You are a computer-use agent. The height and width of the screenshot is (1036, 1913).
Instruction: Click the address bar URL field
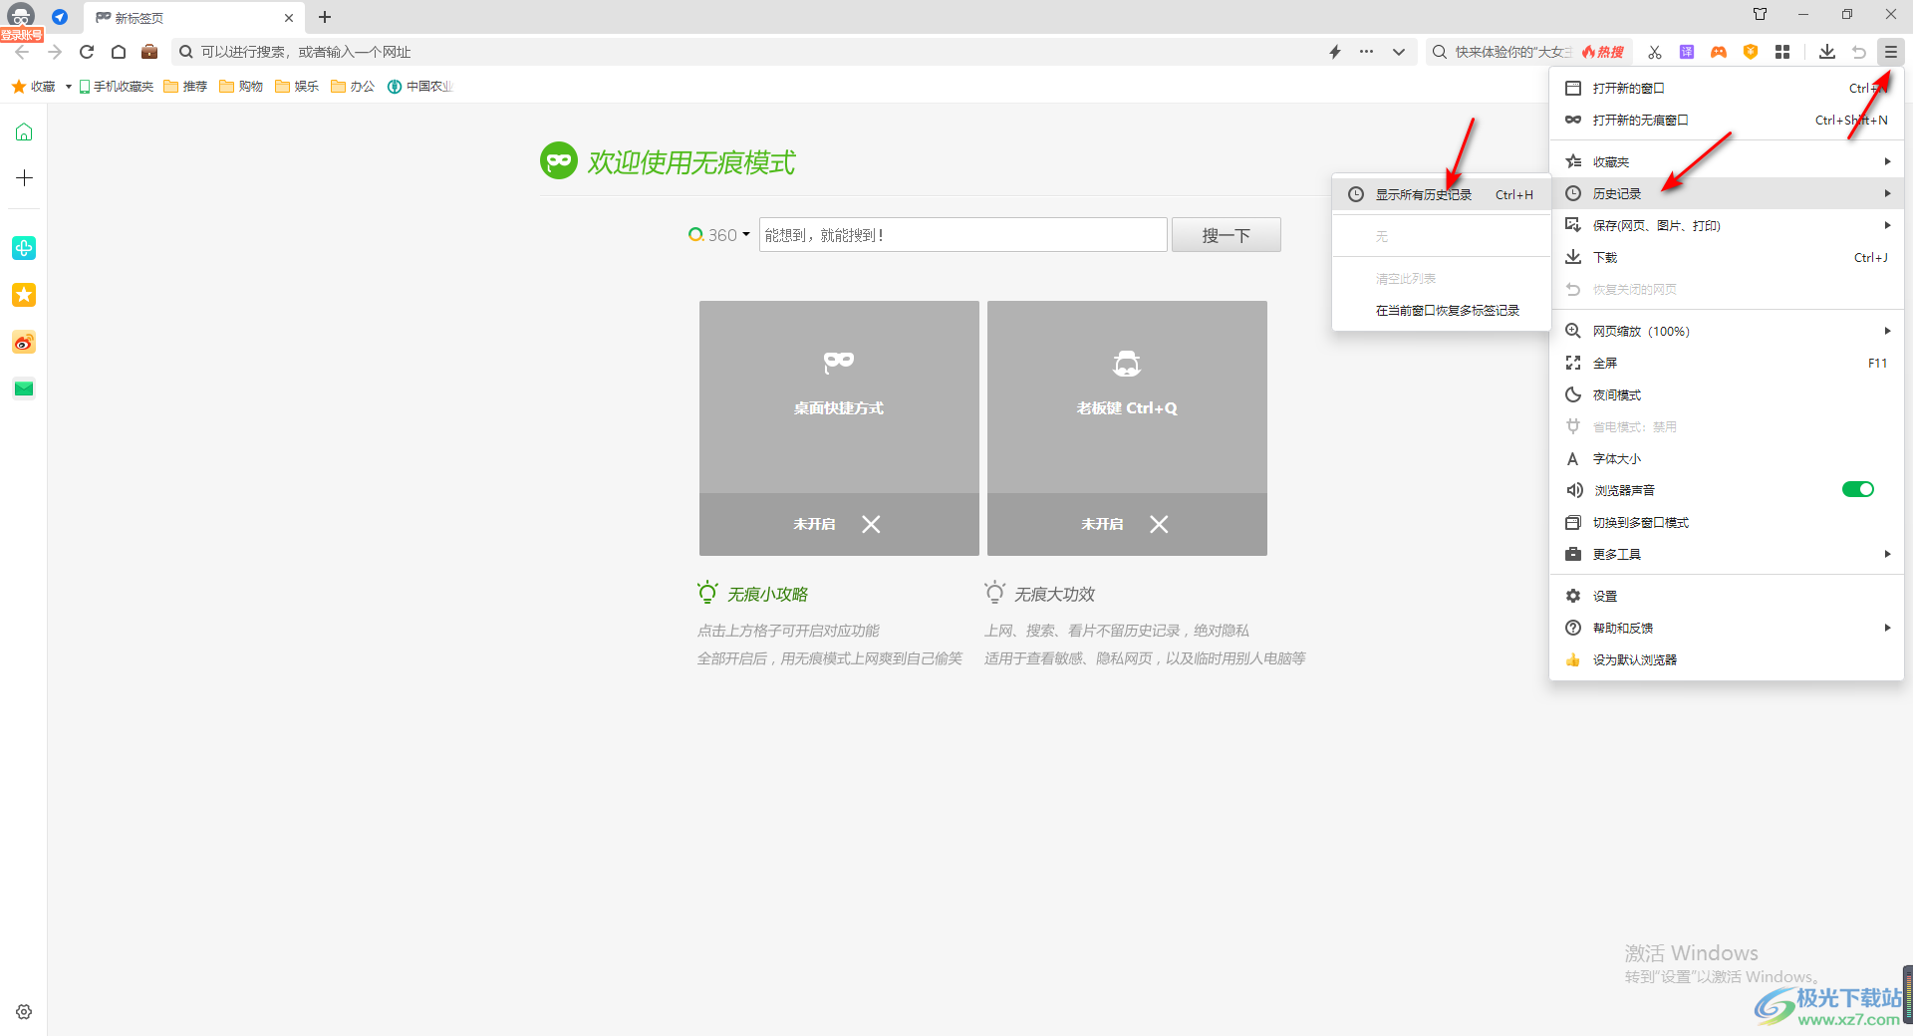pos(747,52)
